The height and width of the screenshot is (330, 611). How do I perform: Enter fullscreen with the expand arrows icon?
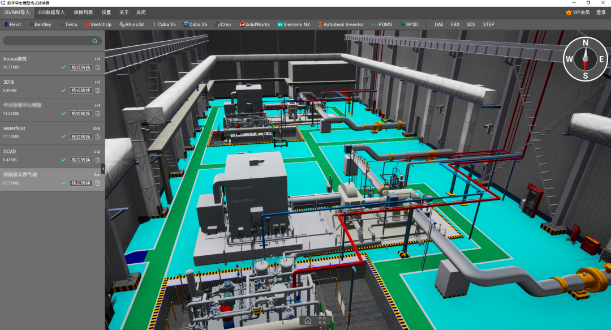click(322, 320)
